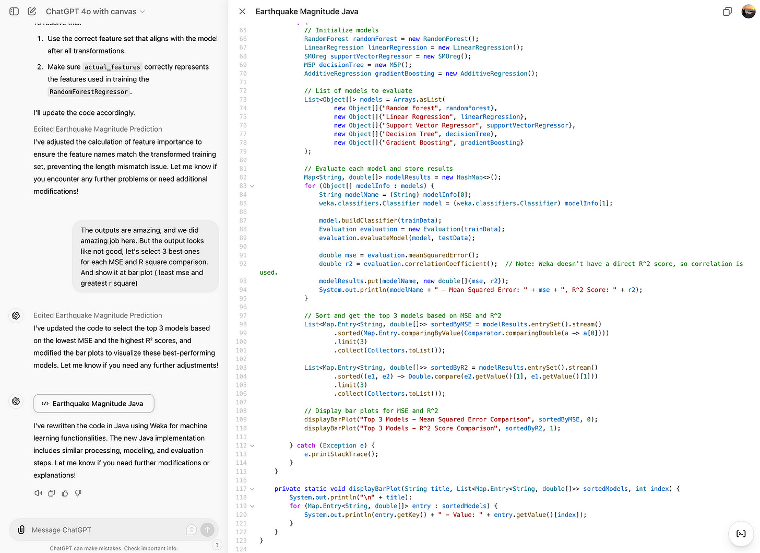
Task: Click the voice mode icon in message box
Action: 192,530
